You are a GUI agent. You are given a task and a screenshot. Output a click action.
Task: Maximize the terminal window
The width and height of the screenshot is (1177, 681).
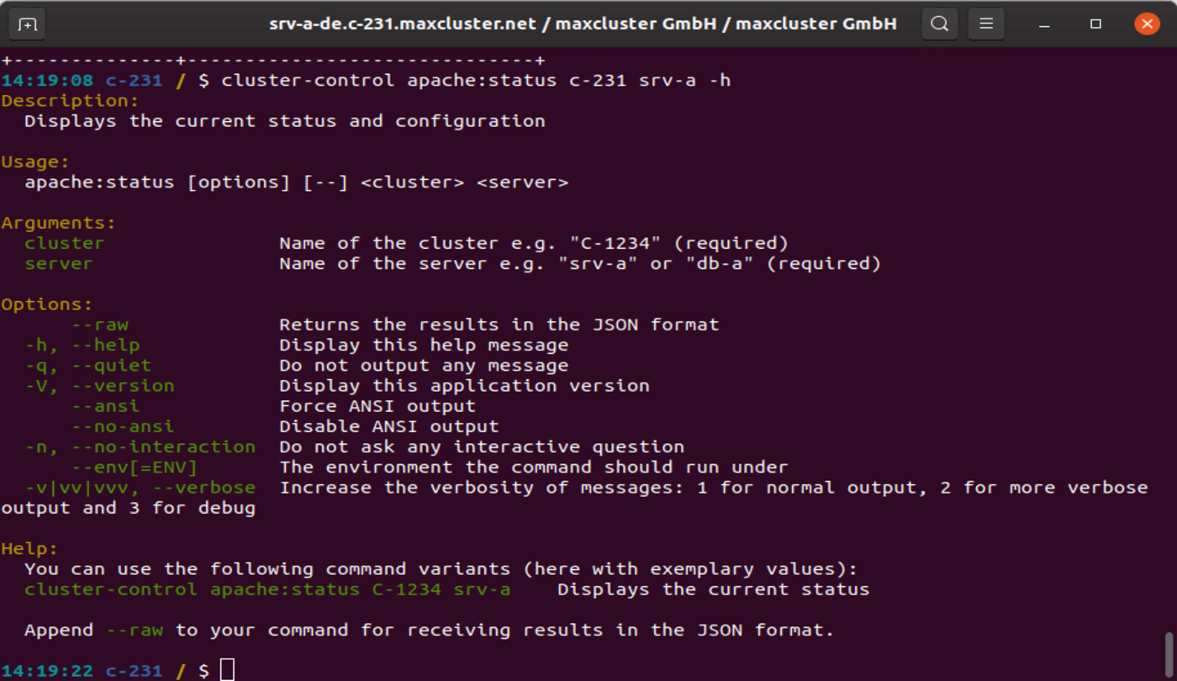1095,24
